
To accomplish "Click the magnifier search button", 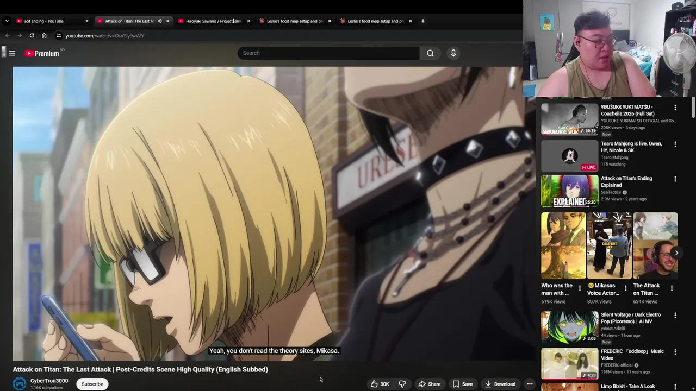I will [x=430, y=53].
